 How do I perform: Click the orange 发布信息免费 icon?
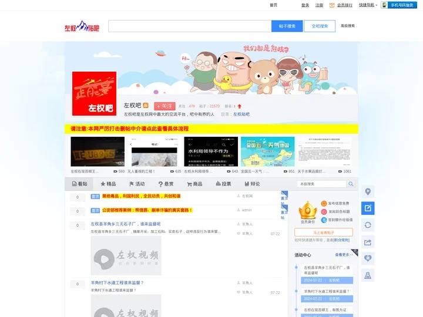tap(324, 204)
